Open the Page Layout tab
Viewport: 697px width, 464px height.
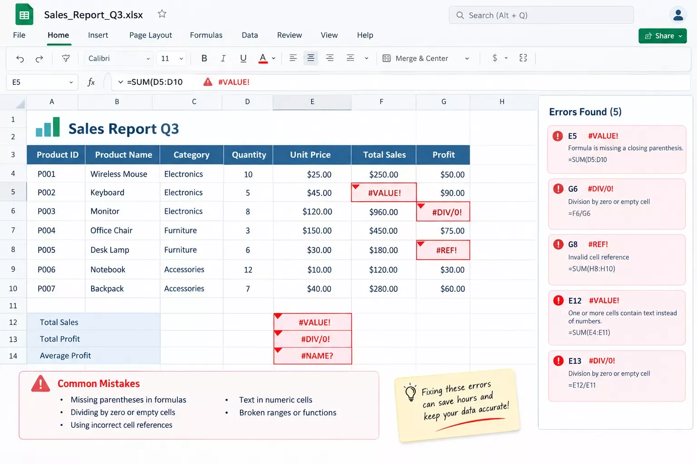coord(151,35)
